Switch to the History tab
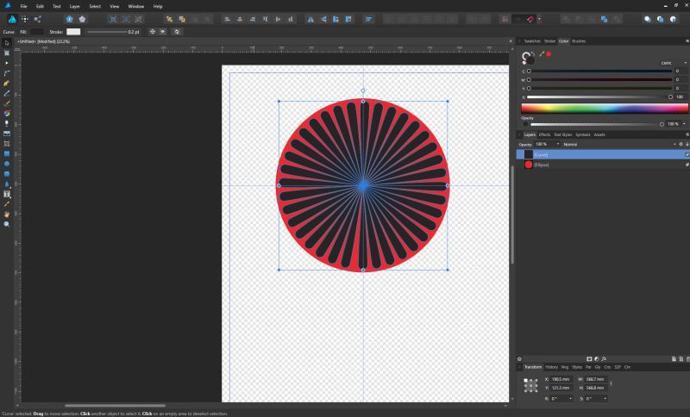 [551, 367]
